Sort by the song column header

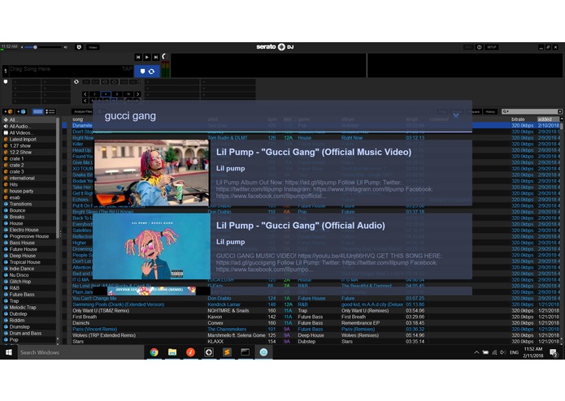click(78, 119)
